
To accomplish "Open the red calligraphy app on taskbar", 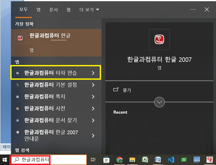I will pos(209,160).
